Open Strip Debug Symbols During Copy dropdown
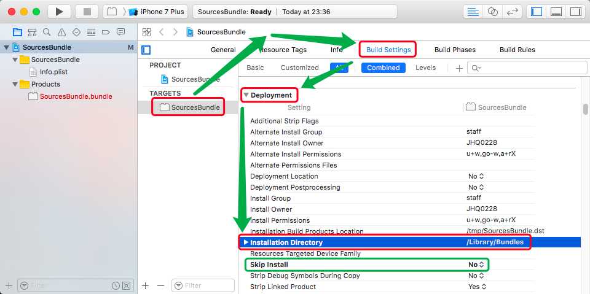This screenshot has width=590, height=294. 476,276
